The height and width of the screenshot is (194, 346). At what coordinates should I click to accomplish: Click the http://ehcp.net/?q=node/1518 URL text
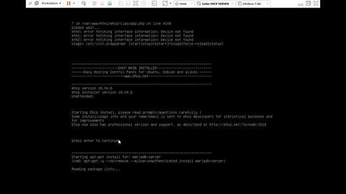(238, 124)
